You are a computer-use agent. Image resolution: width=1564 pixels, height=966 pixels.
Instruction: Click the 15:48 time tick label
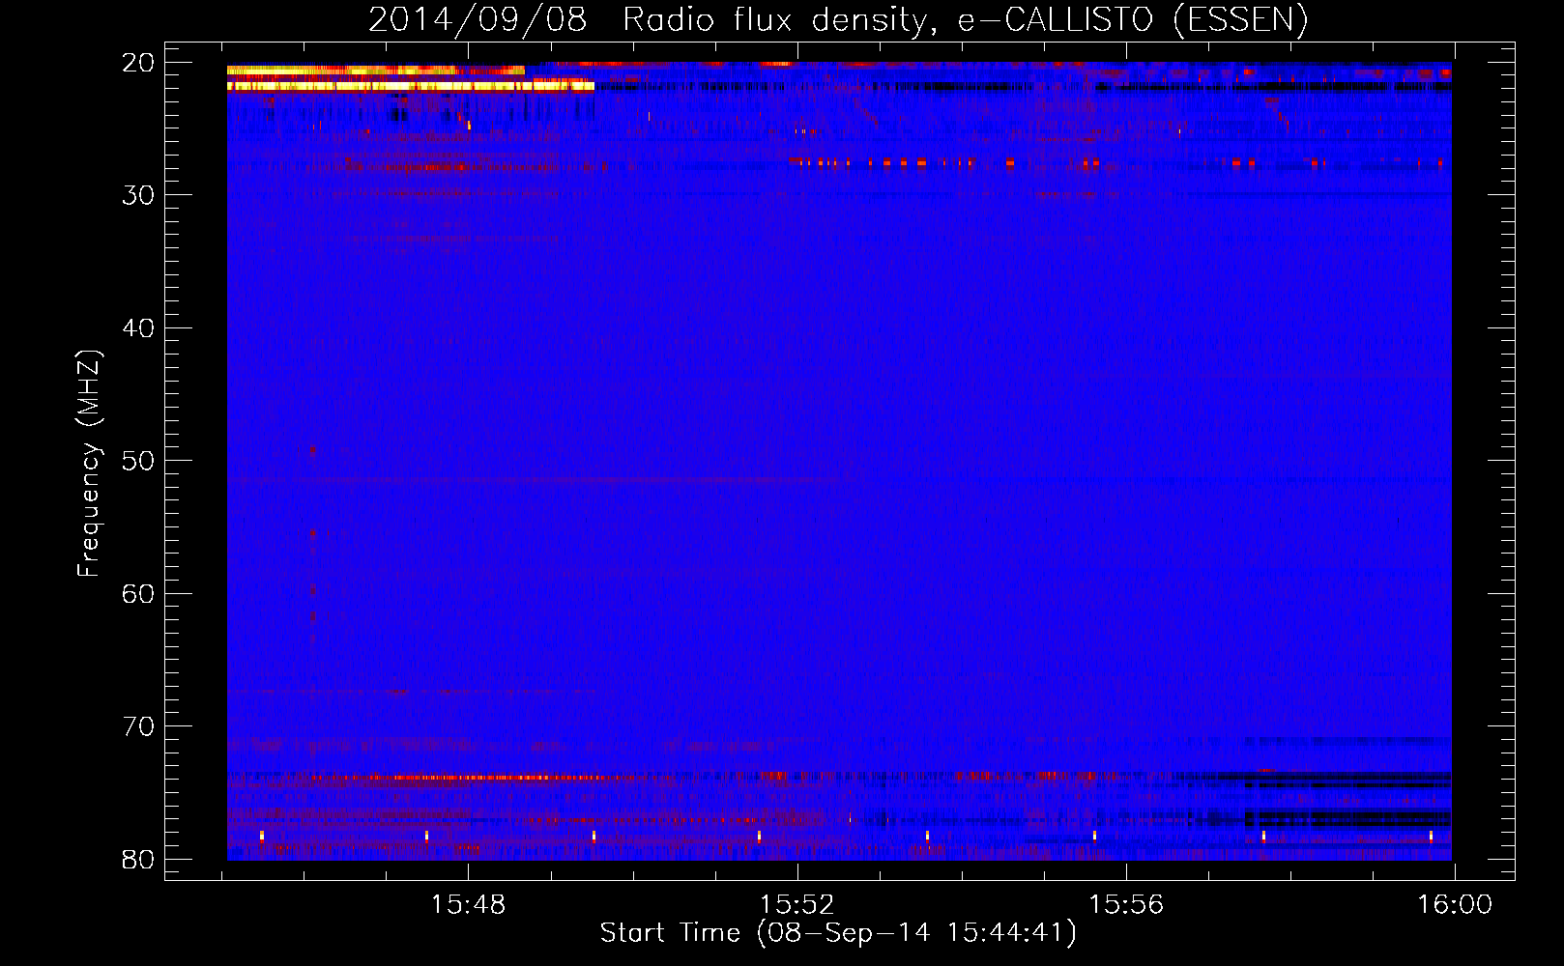pyautogui.click(x=468, y=905)
